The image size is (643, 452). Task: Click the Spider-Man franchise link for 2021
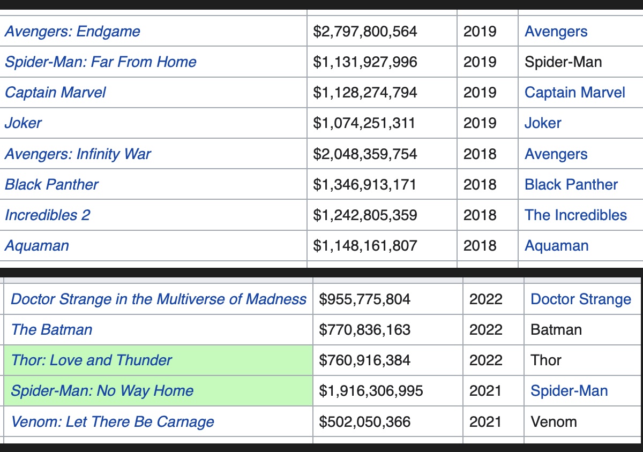569,390
